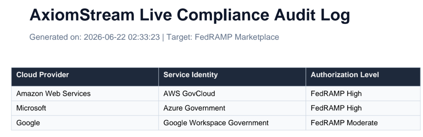Click the AWS GovCloud cell
Image resolution: width=423 pixels, height=137 pixels.
[x=232, y=93]
